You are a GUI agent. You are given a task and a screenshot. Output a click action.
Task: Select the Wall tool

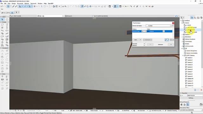point(2,25)
